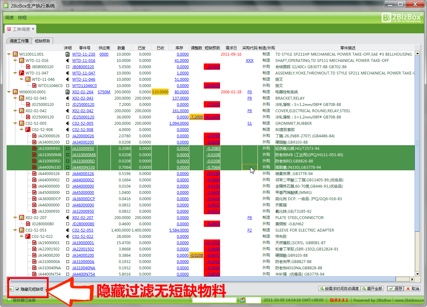
Task: Click detail square icon for JD28000080 row
Action: coord(68,224)
